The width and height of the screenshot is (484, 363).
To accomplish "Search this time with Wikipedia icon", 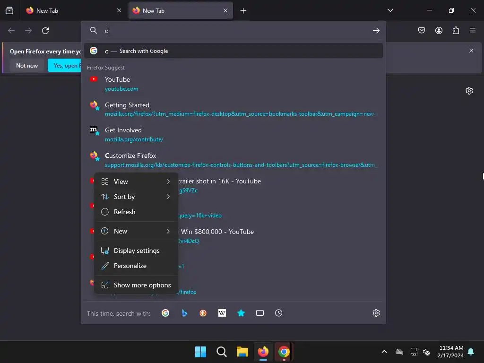I will pyautogui.click(x=222, y=313).
